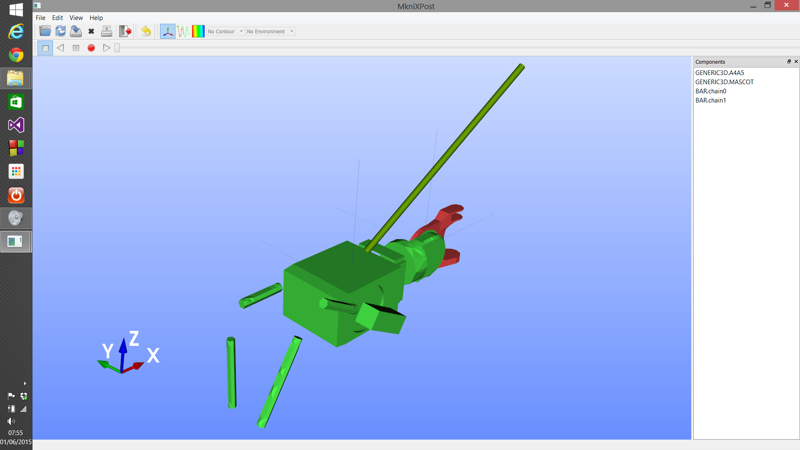Toggle the stop playback button
The width and height of the screenshot is (800, 450).
coord(45,48)
